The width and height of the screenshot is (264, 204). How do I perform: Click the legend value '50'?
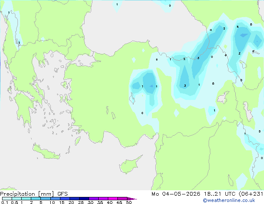(129, 202)
